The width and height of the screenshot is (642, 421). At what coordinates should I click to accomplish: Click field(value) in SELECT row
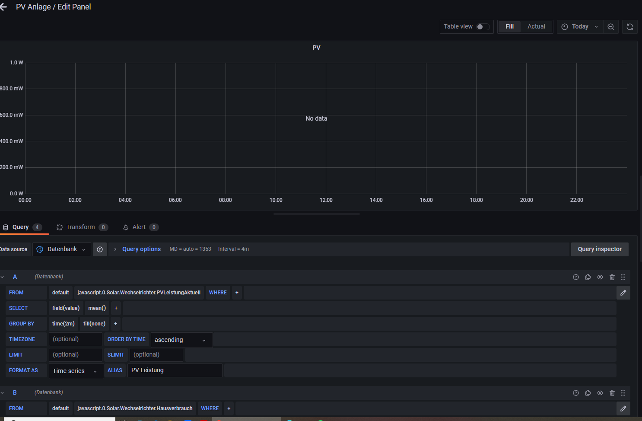tap(66, 308)
